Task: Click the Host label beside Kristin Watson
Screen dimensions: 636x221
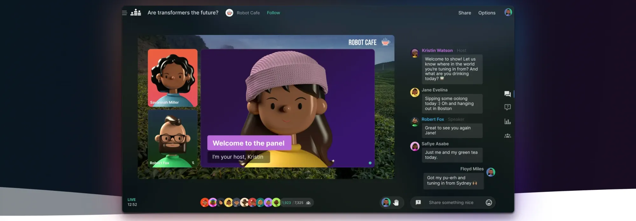Action: (x=461, y=50)
